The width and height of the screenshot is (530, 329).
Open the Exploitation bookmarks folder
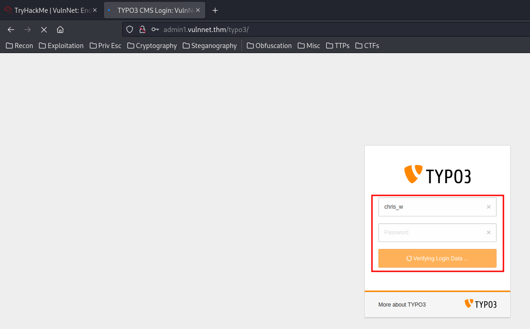pyautogui.click(x=61, y=46)
